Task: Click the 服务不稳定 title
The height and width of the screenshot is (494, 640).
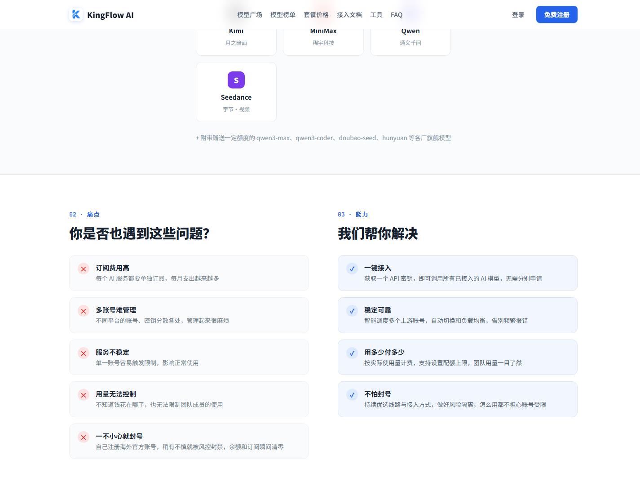Action: point(112,353)
